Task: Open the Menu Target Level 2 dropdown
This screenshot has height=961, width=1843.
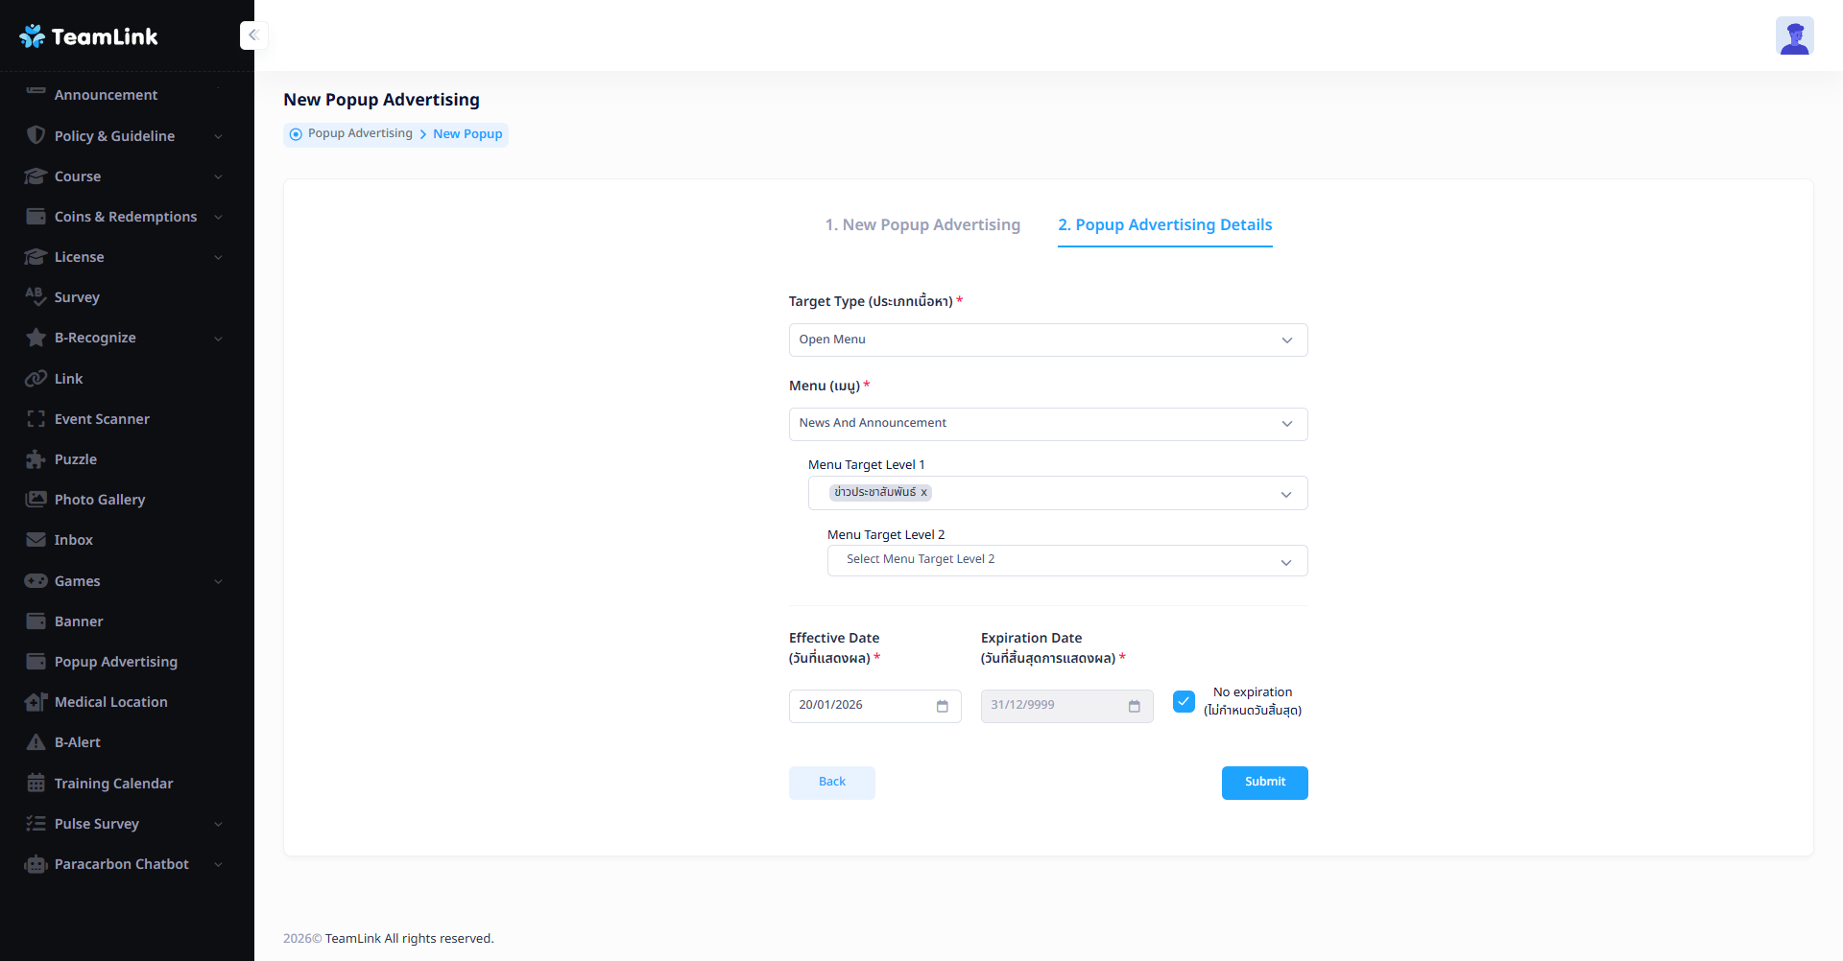Action: [1066, 561]
